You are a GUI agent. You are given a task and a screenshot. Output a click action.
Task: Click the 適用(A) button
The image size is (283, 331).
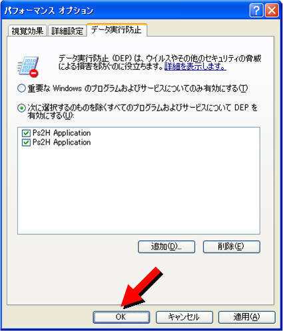[x=247, y=317]
